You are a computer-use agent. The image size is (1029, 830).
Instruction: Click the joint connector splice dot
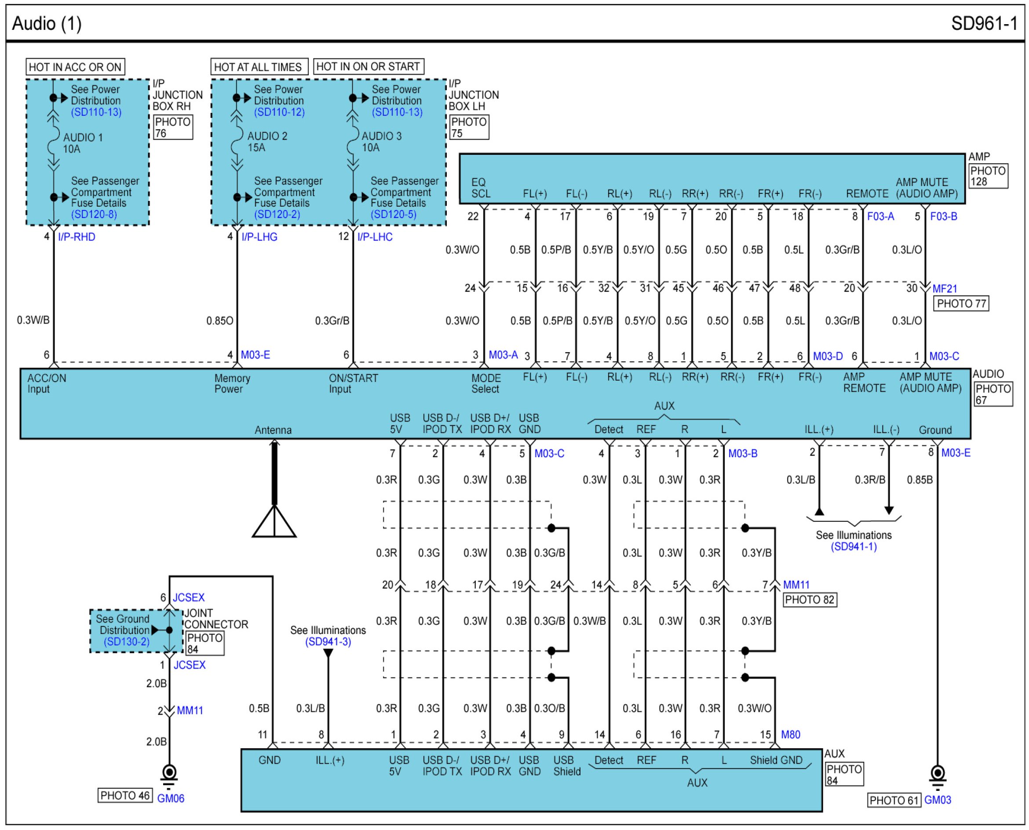click(169, 630)
